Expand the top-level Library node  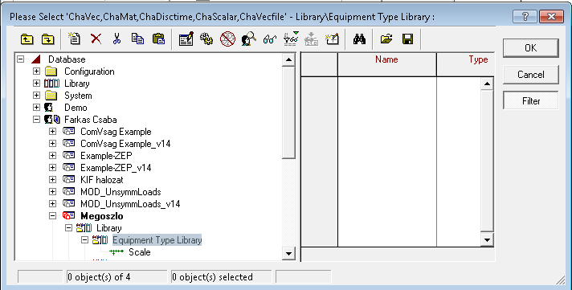coord(36,84)
